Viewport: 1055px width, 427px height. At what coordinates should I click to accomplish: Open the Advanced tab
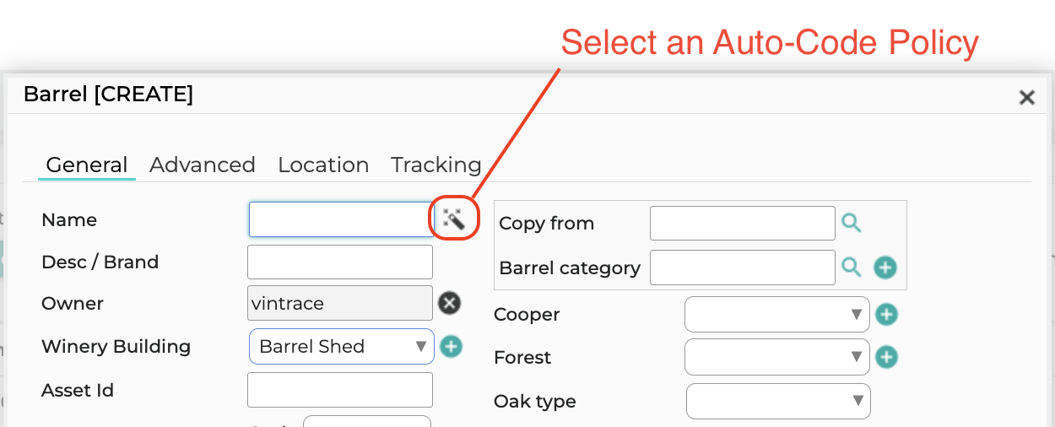tap(203, 165)
